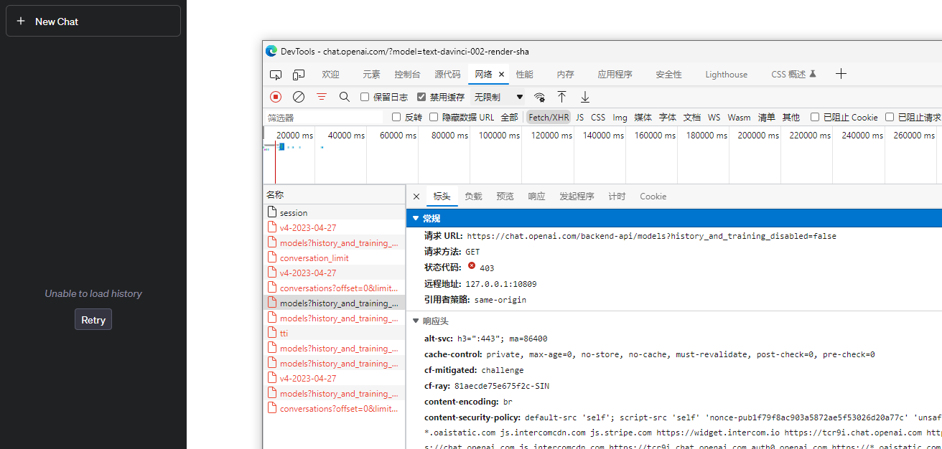The width and height of the screenshot is (942, 449).
Task: Select the session request row
Action: pyautogui.click(x=334, y=212)
